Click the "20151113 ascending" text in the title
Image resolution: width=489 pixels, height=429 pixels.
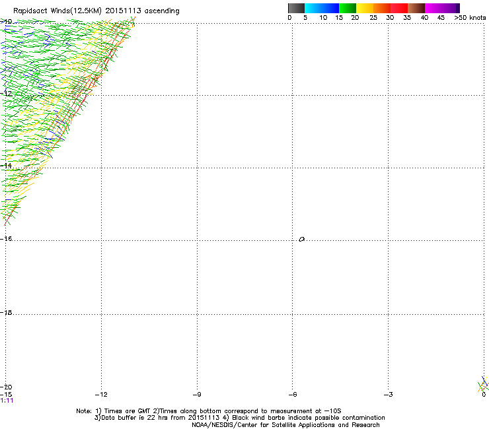coord(142,11)
